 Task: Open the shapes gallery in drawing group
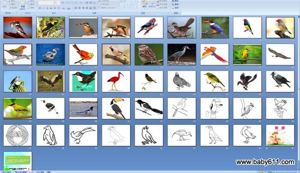pos(129,5)
